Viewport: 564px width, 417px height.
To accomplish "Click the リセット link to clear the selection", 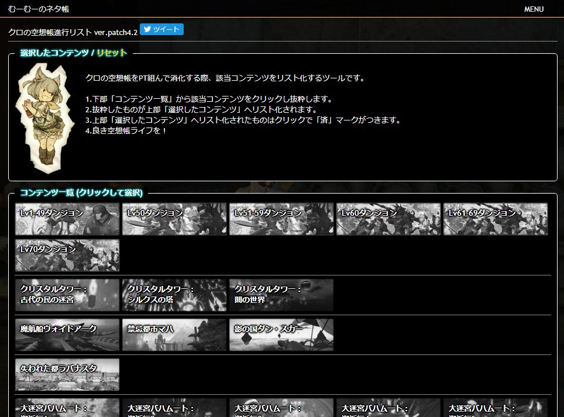I will (112, 53).
